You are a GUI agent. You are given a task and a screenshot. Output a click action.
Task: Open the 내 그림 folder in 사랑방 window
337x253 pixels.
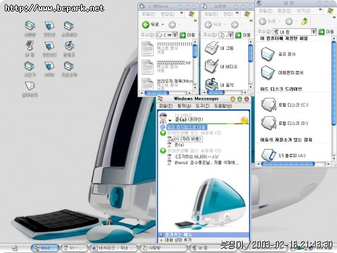tap(219, 48)
